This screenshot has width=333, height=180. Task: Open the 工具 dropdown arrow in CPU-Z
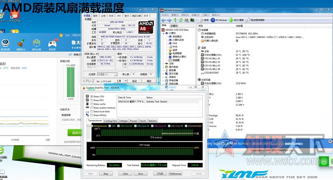click(126, 81)
